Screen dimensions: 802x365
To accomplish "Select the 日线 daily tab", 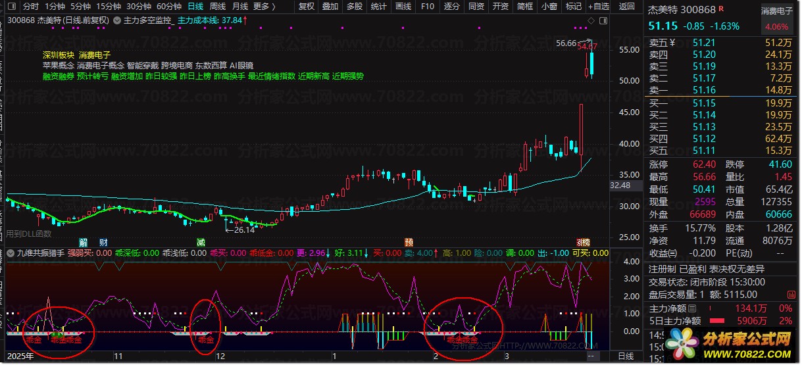I will point(195,7).
